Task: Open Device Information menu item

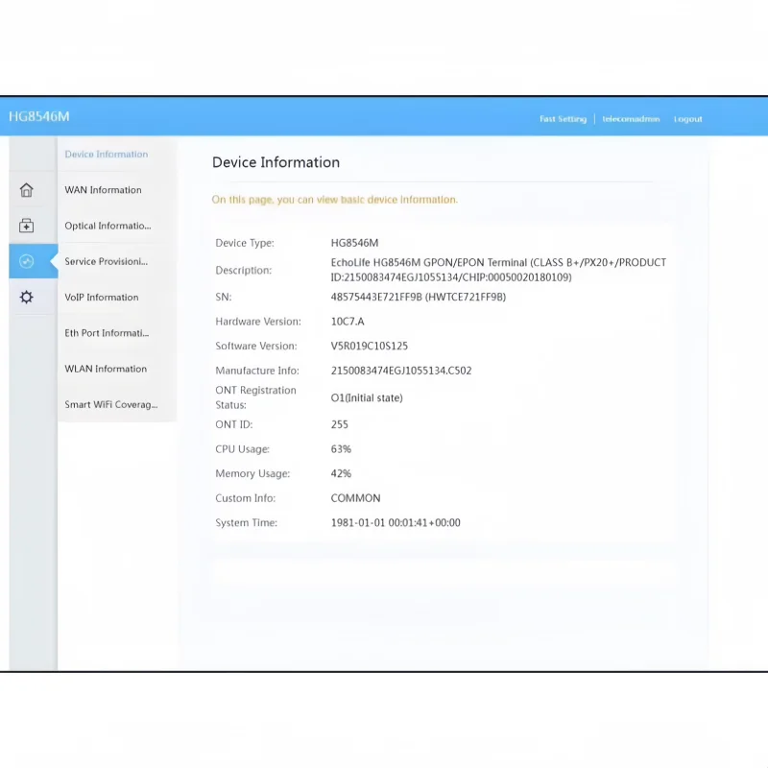Action: (107, 155)
